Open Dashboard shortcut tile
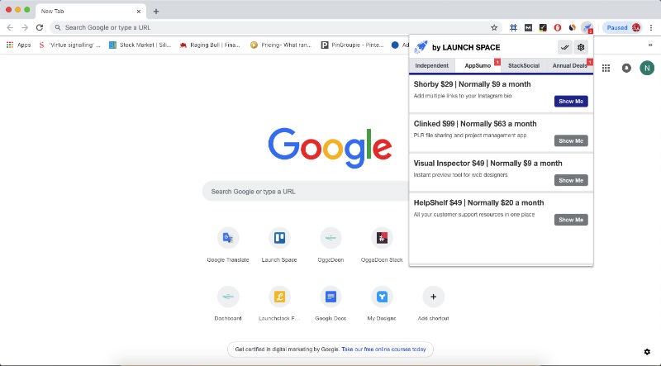This screenshot has width=661, height=366. click(228, 304)
